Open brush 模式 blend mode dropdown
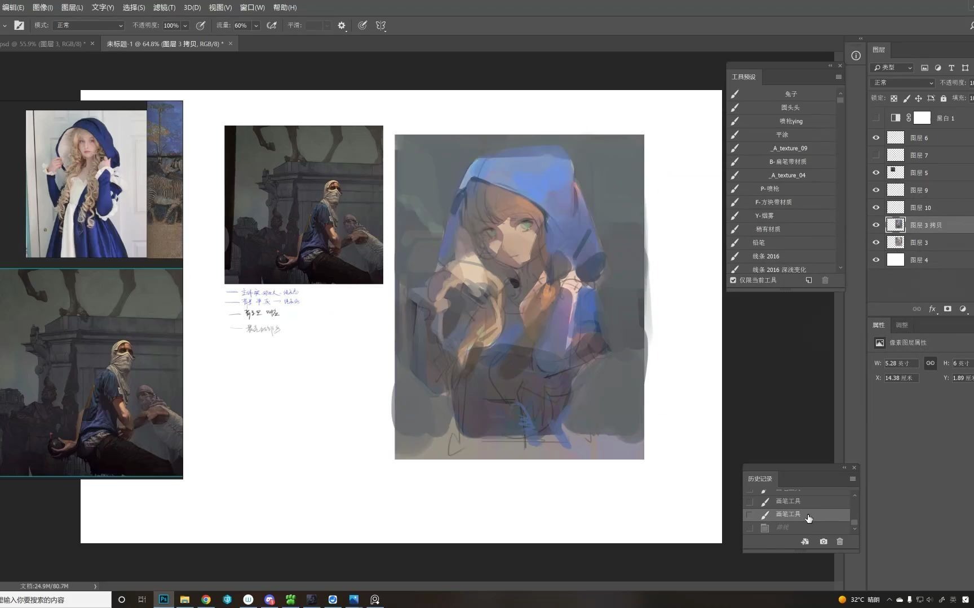Viewport: 974px width, 608px height. pyautogui.click(x=88, y=25)
